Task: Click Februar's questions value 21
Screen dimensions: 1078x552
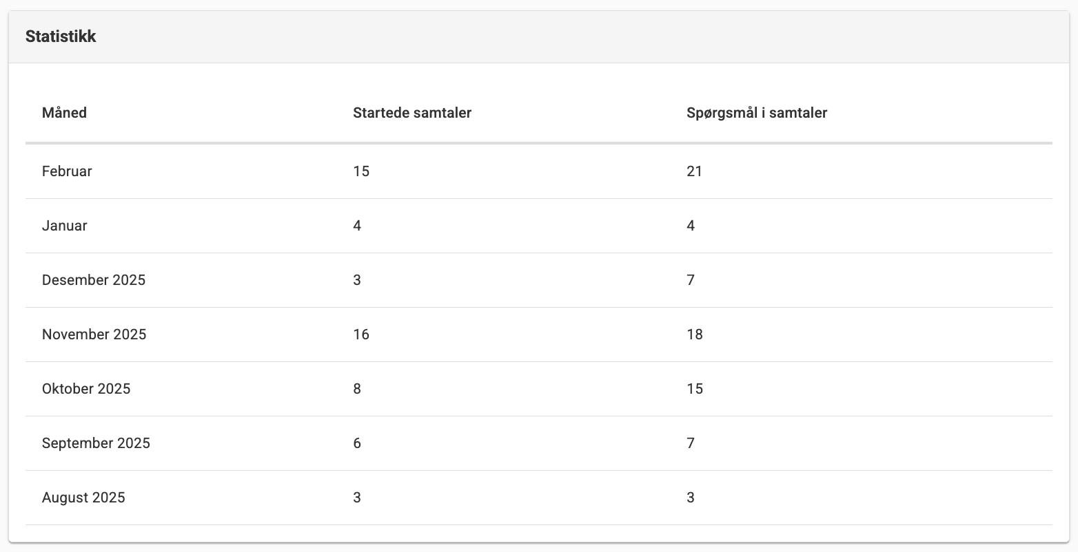Action: coord(695,171)
